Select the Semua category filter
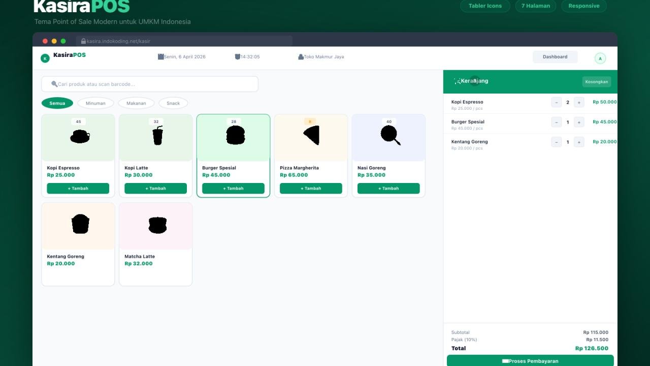The image size is (650, 366). pyautogui.click(x=57, y=103)
